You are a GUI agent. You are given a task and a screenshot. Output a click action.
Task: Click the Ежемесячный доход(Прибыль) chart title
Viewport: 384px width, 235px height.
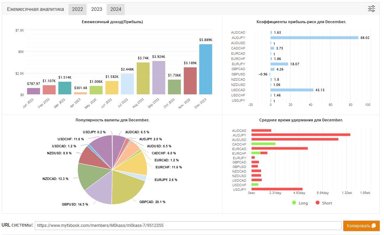coord(112,22)
